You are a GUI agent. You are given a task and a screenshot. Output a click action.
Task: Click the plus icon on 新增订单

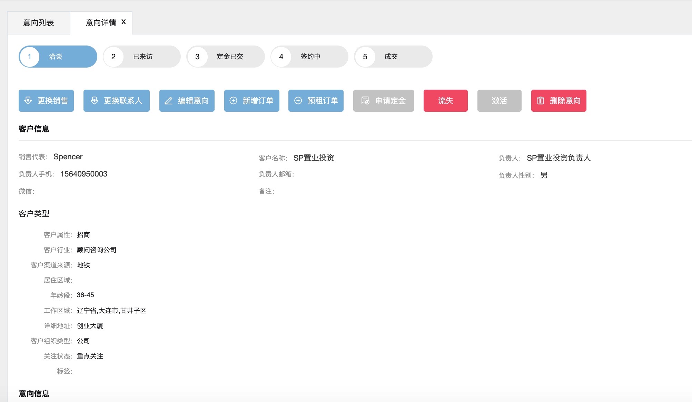tap(234, 101)
